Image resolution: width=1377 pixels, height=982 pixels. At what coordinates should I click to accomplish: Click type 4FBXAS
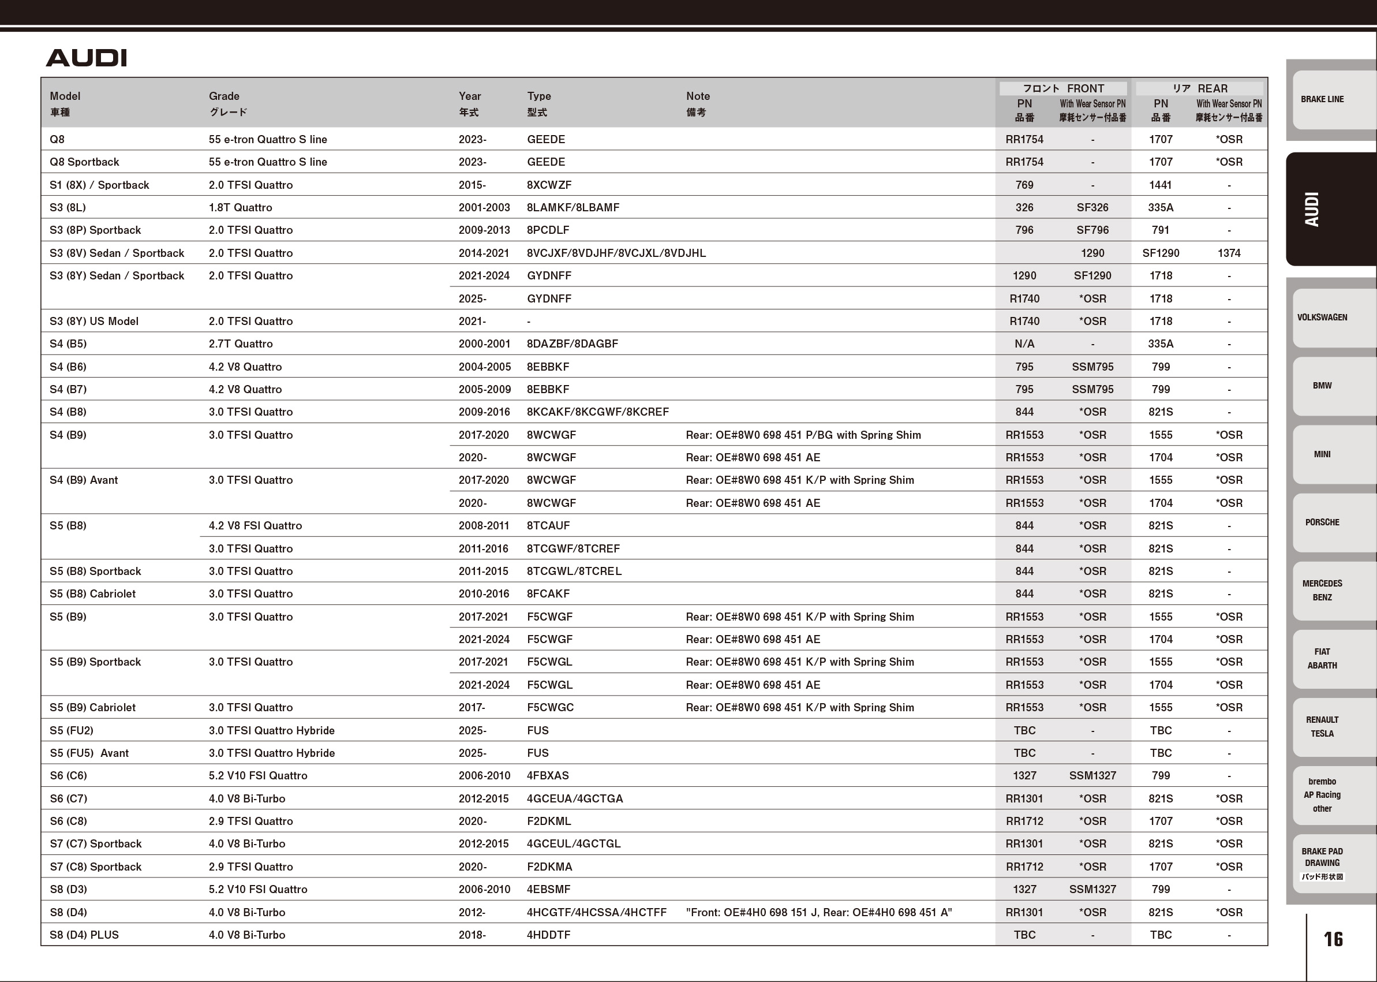[548, 776]
